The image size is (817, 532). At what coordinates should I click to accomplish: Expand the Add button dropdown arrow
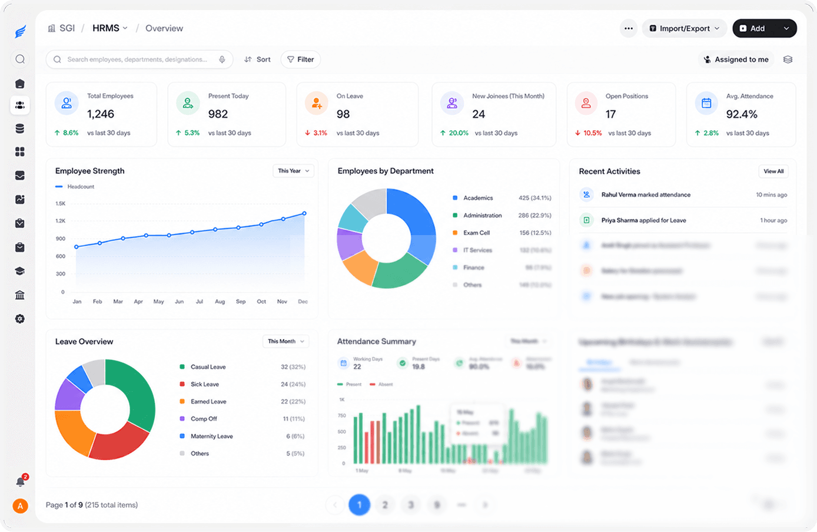(786, 28)
